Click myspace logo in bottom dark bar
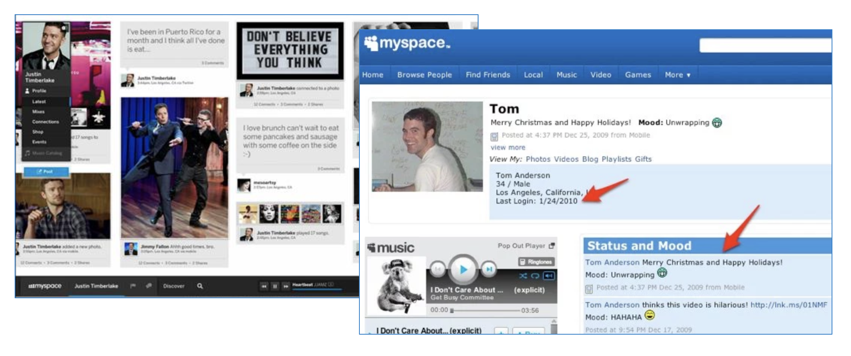This screenshot has height=356, width=851. [45, 286]
